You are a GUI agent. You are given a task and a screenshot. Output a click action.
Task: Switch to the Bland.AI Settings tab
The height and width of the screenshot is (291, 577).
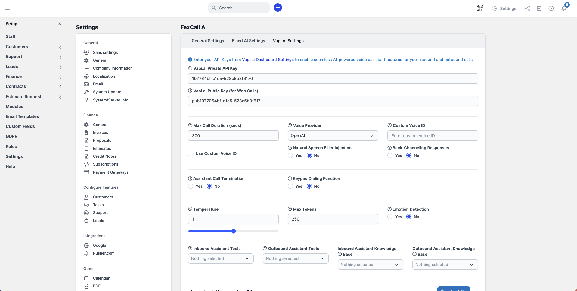pyautogui.click(x=248, y=41)
